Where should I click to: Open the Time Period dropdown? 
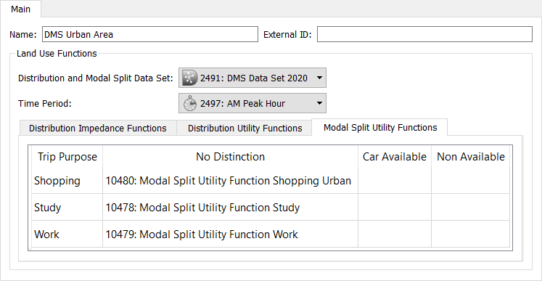click(x=252, y=103)
